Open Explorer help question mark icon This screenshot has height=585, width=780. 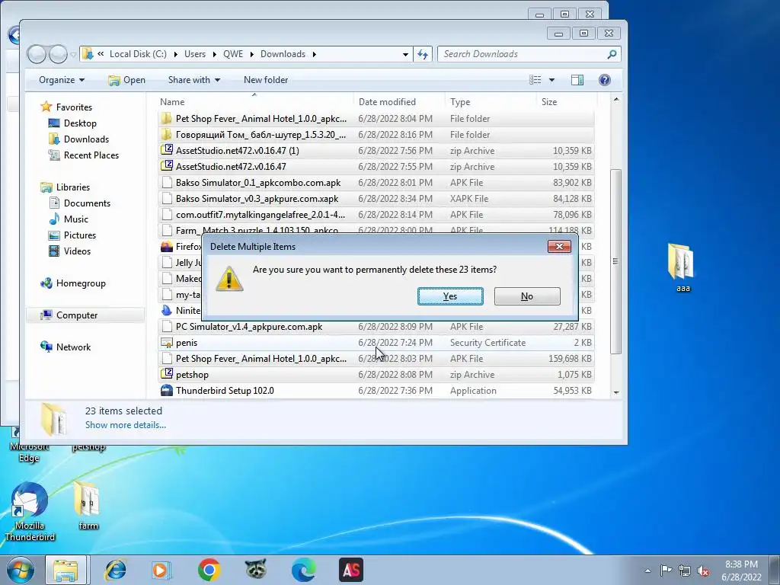click(x=604, y=79)
